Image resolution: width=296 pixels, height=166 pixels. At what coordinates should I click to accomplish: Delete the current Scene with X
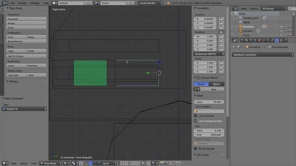133,3
